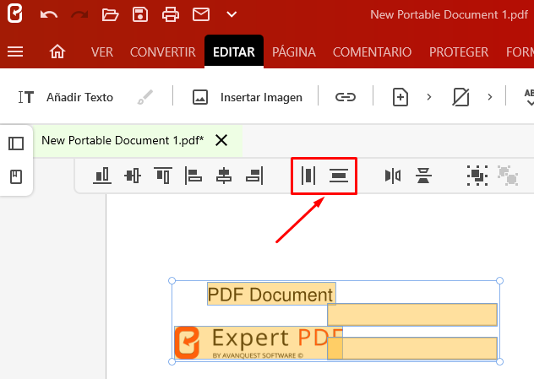Image resolution: width=534 pixels, height=379 pixels.
Task: Redo the last undone action
Action: click(x=79, y=14)
